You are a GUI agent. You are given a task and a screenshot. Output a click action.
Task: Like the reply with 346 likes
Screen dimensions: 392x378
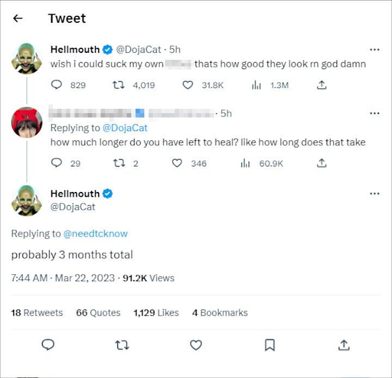(177, 163)
